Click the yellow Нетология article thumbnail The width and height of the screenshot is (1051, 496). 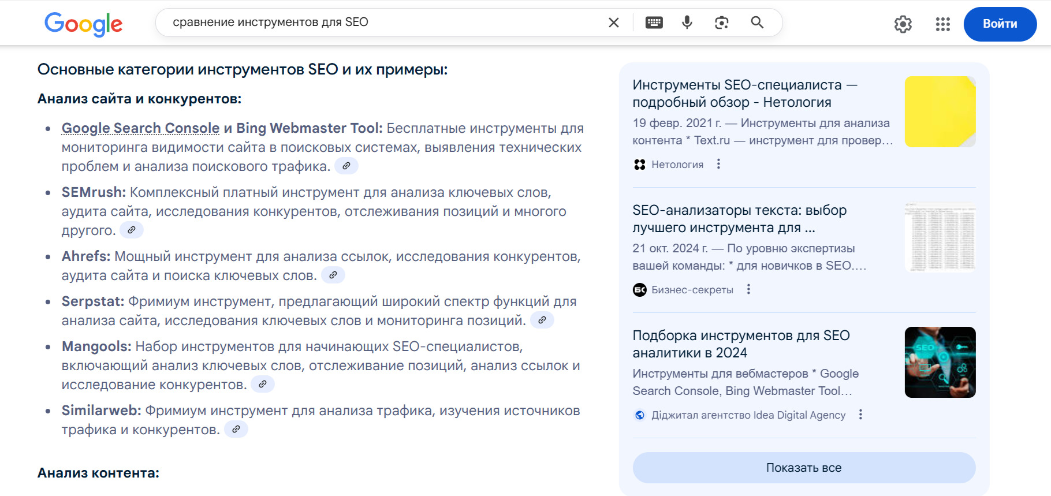[x=940, y=111]
